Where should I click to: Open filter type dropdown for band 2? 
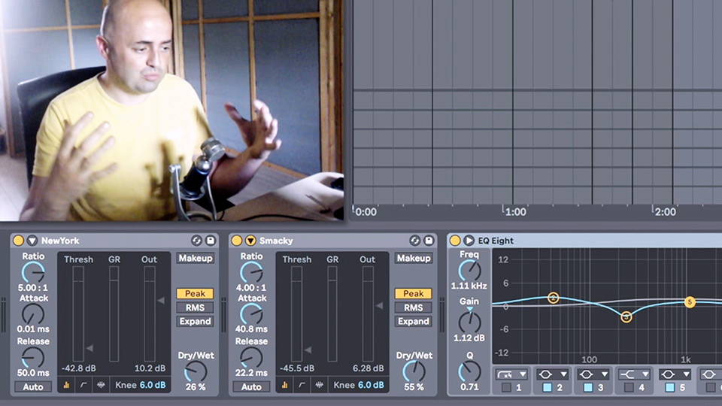[552, 374]
